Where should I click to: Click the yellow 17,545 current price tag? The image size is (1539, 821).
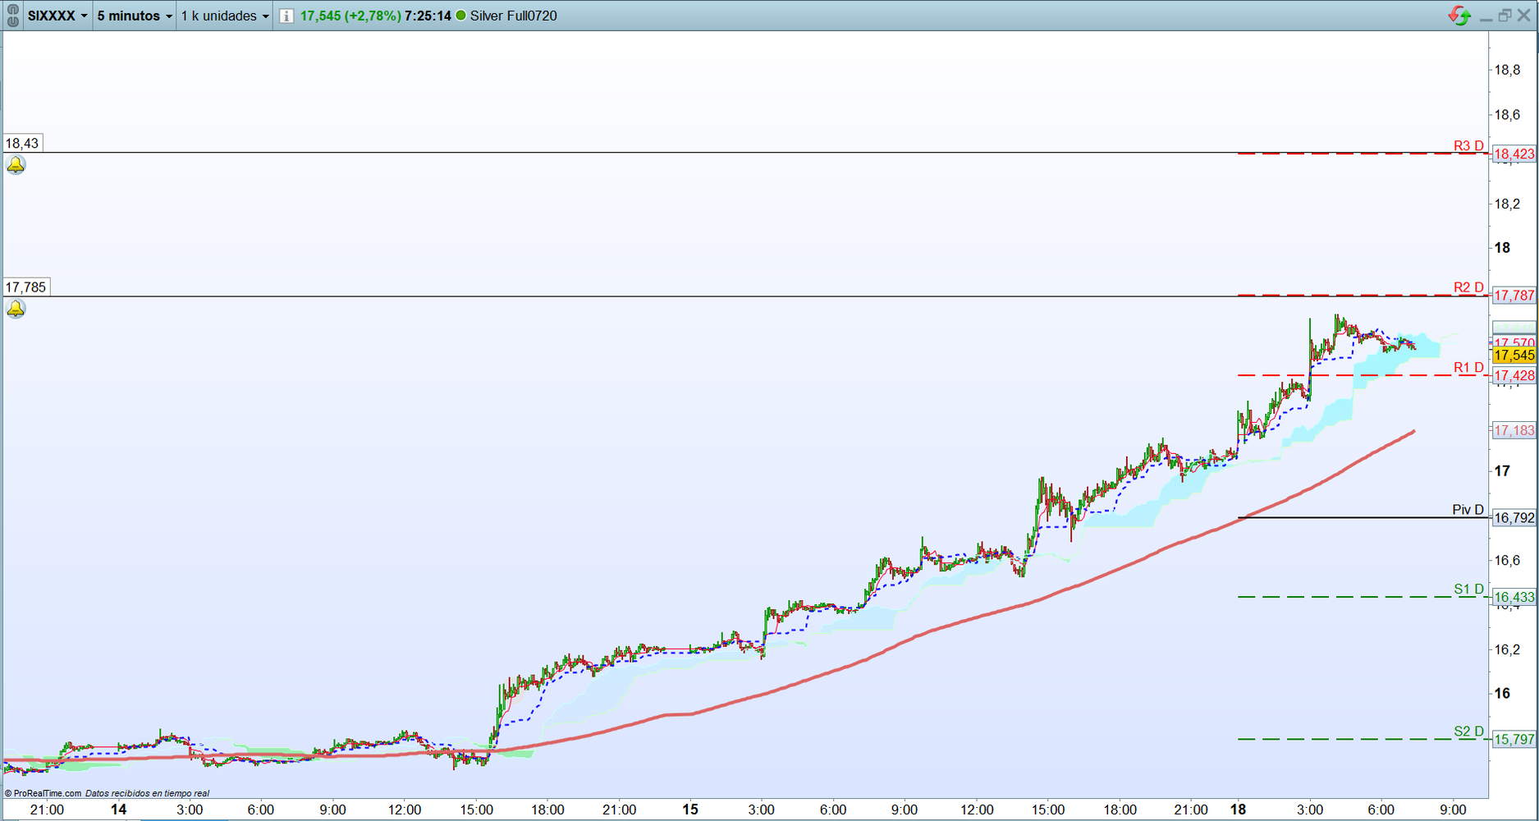1514,355
